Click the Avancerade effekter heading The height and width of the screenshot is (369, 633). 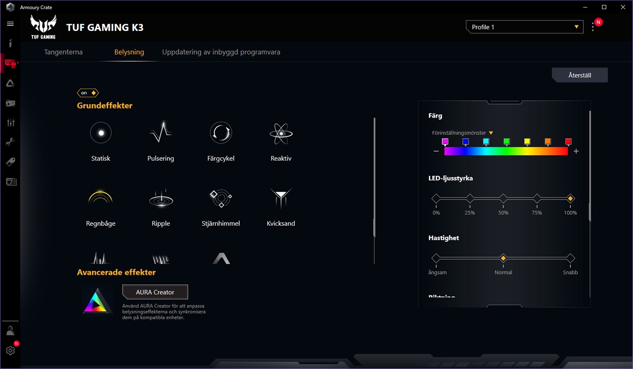(x=116, y=272)
